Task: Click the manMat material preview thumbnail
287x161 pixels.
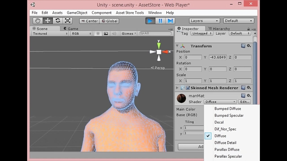Action: pyautogui.click(x=181, y=98)
